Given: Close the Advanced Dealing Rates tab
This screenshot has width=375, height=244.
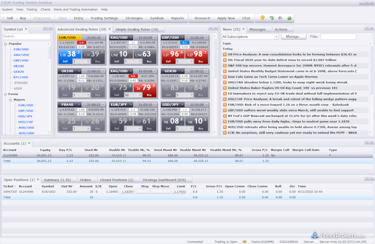Looking at the screenshot, I should (x=109, y=29).
